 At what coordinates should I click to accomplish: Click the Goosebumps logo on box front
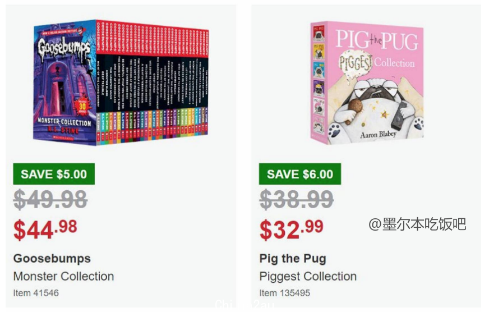click(64, 48)
